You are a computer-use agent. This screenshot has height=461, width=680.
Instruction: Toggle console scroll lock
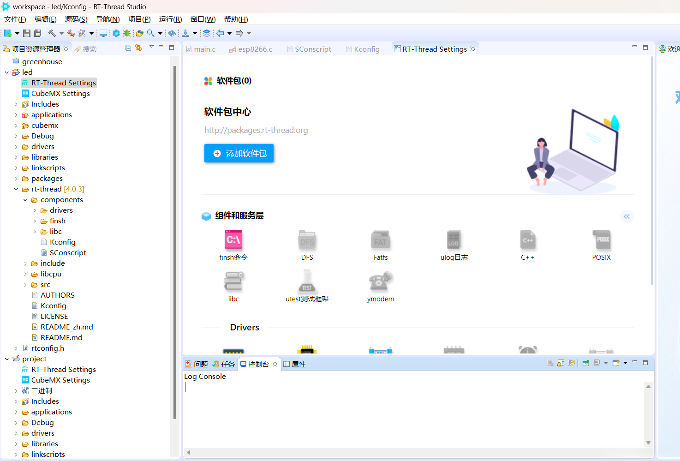[561, 363]
